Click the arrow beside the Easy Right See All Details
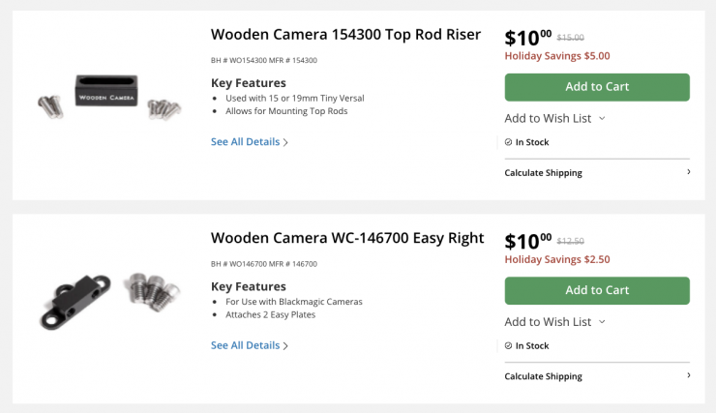The height and width of the screenshot is (413, 716). pos(285,345)
